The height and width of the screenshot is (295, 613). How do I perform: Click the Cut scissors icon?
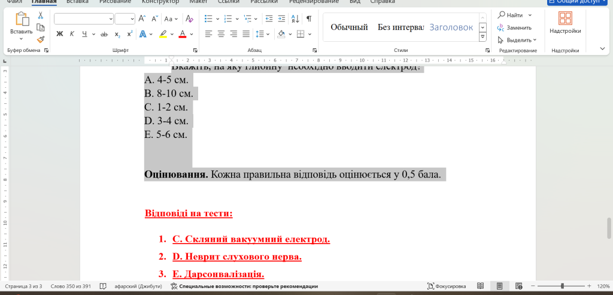(40, 16)
